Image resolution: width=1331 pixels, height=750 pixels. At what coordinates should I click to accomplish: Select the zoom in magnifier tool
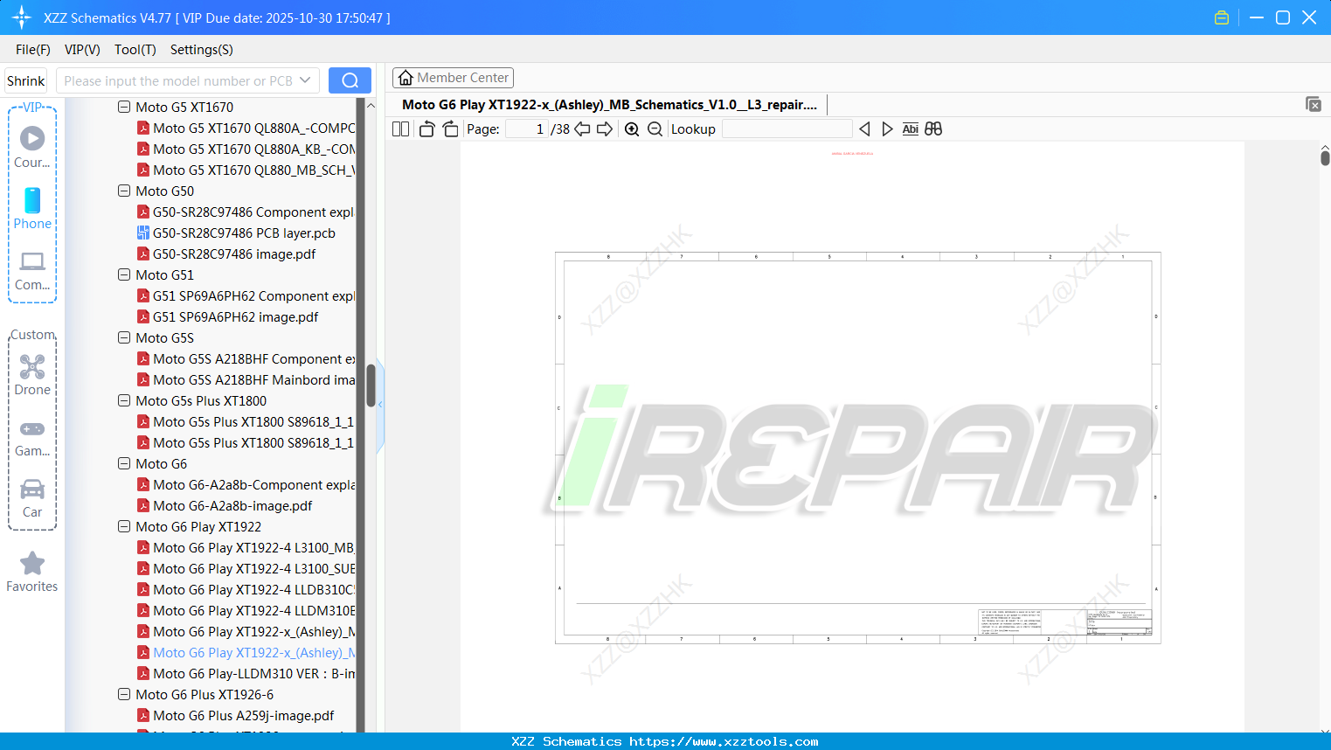pos(631,128)
